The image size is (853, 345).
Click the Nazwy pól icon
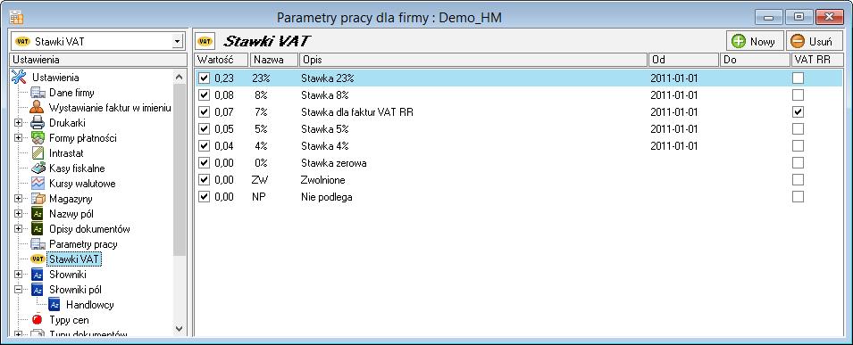(x=37, y=214)
